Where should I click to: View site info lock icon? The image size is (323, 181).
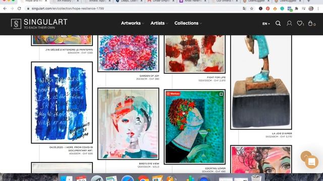pos(28,9)
